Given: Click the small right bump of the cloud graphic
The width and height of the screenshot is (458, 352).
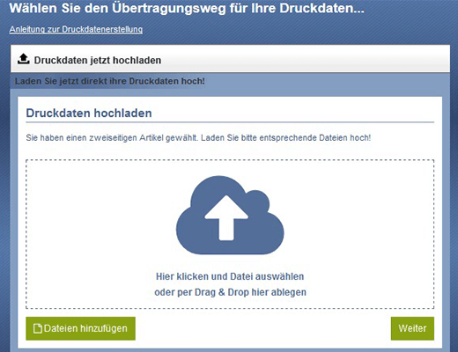Looking at the screenshot, I should 257,202.
